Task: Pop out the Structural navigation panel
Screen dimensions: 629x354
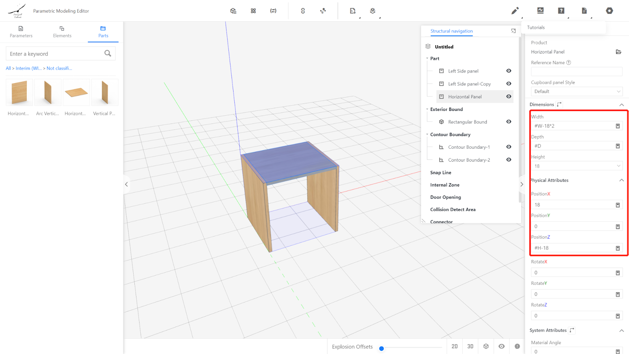Action: 513,31
